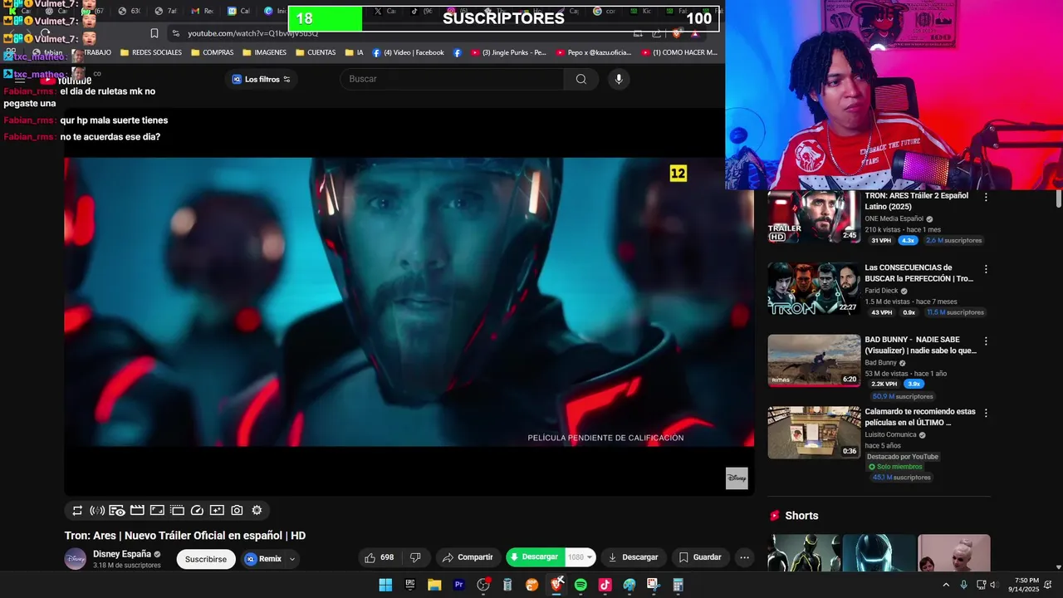Open the IMAGENES bookmarks folder
The image size is (1063, 598).
pyautogui.click(x=265, y=52)
